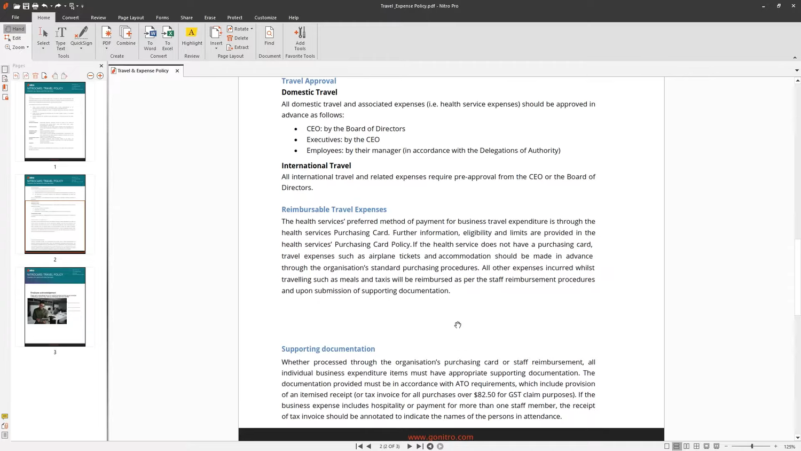The image size is (801, 451).
Task: Undo the last action
Action: pos(44,6)
